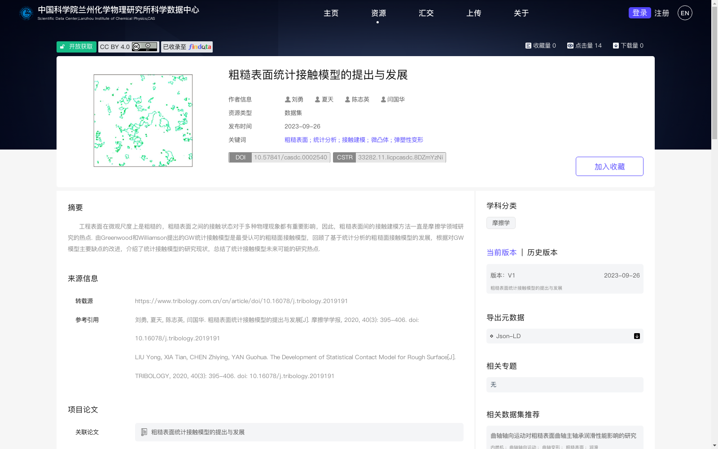The image size is (718, 449).
Task: Click the 下载量 download count icon
Action: pos(616,45)
